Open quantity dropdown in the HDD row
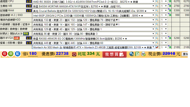190x107 pixels. [x=164, y=20]
